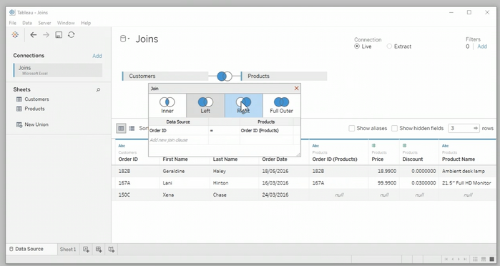Click the equals operator in join clause
500x266 pixels.
point(224,130)
